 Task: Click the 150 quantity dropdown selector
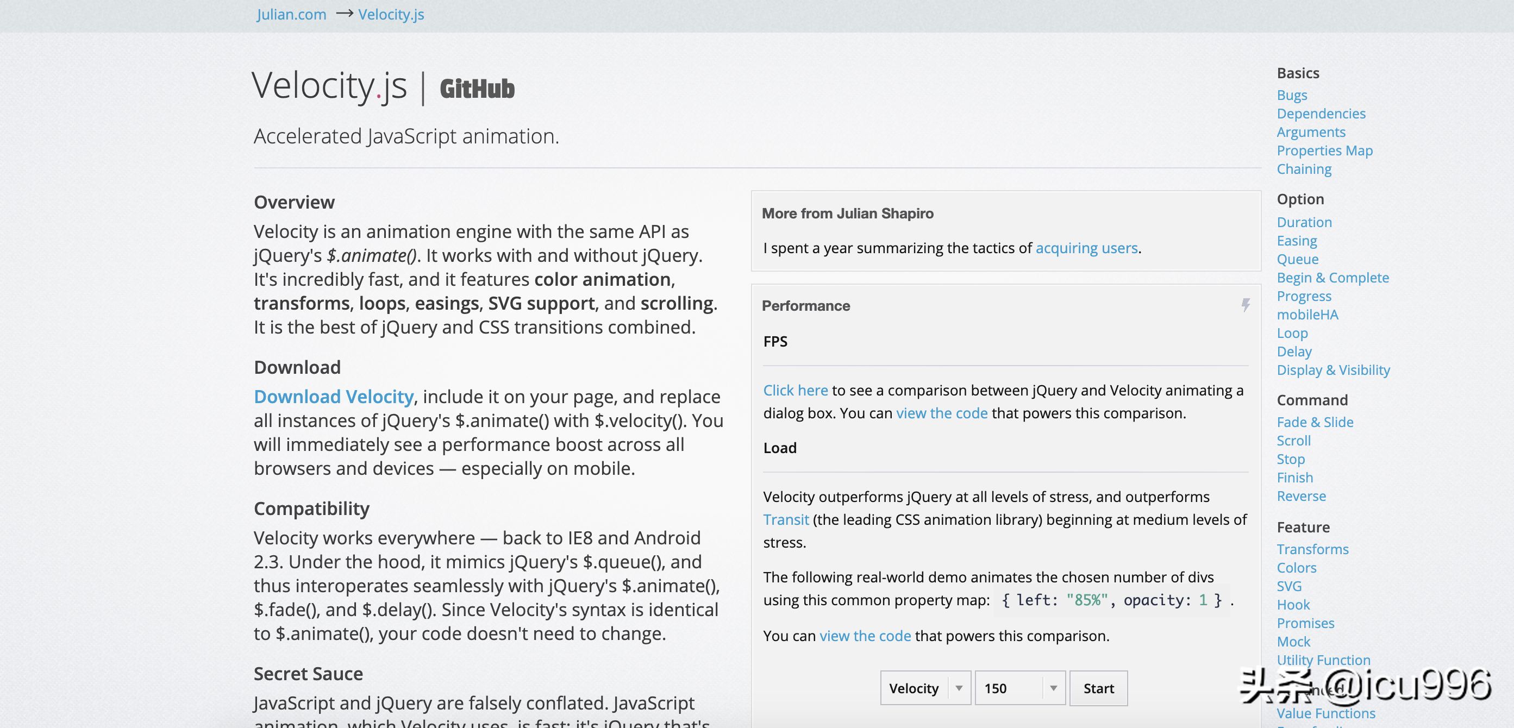tap(1017, 688)
